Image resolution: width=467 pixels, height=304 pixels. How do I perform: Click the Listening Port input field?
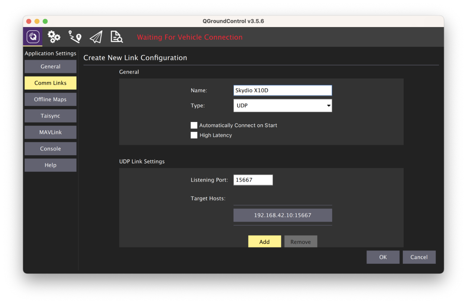pos(253,180)
